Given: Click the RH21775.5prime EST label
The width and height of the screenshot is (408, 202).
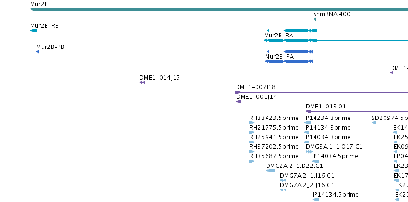Looking at the screenshot, I should [274, 128].
